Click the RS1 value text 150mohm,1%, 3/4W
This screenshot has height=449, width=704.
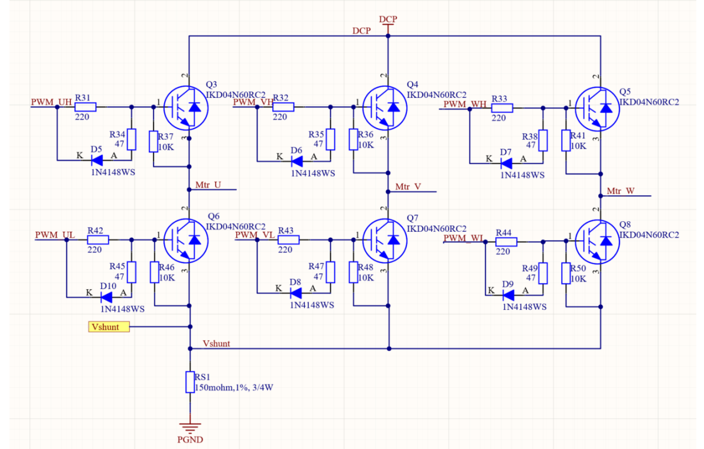pyautogui.click(x=234, y=388)
